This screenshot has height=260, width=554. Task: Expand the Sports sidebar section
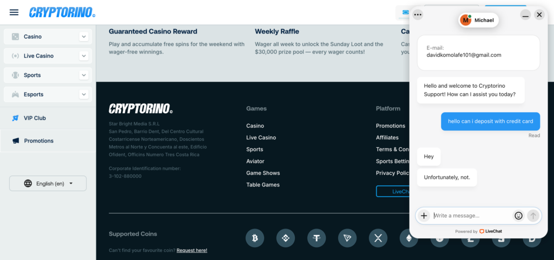pos(84,75)
